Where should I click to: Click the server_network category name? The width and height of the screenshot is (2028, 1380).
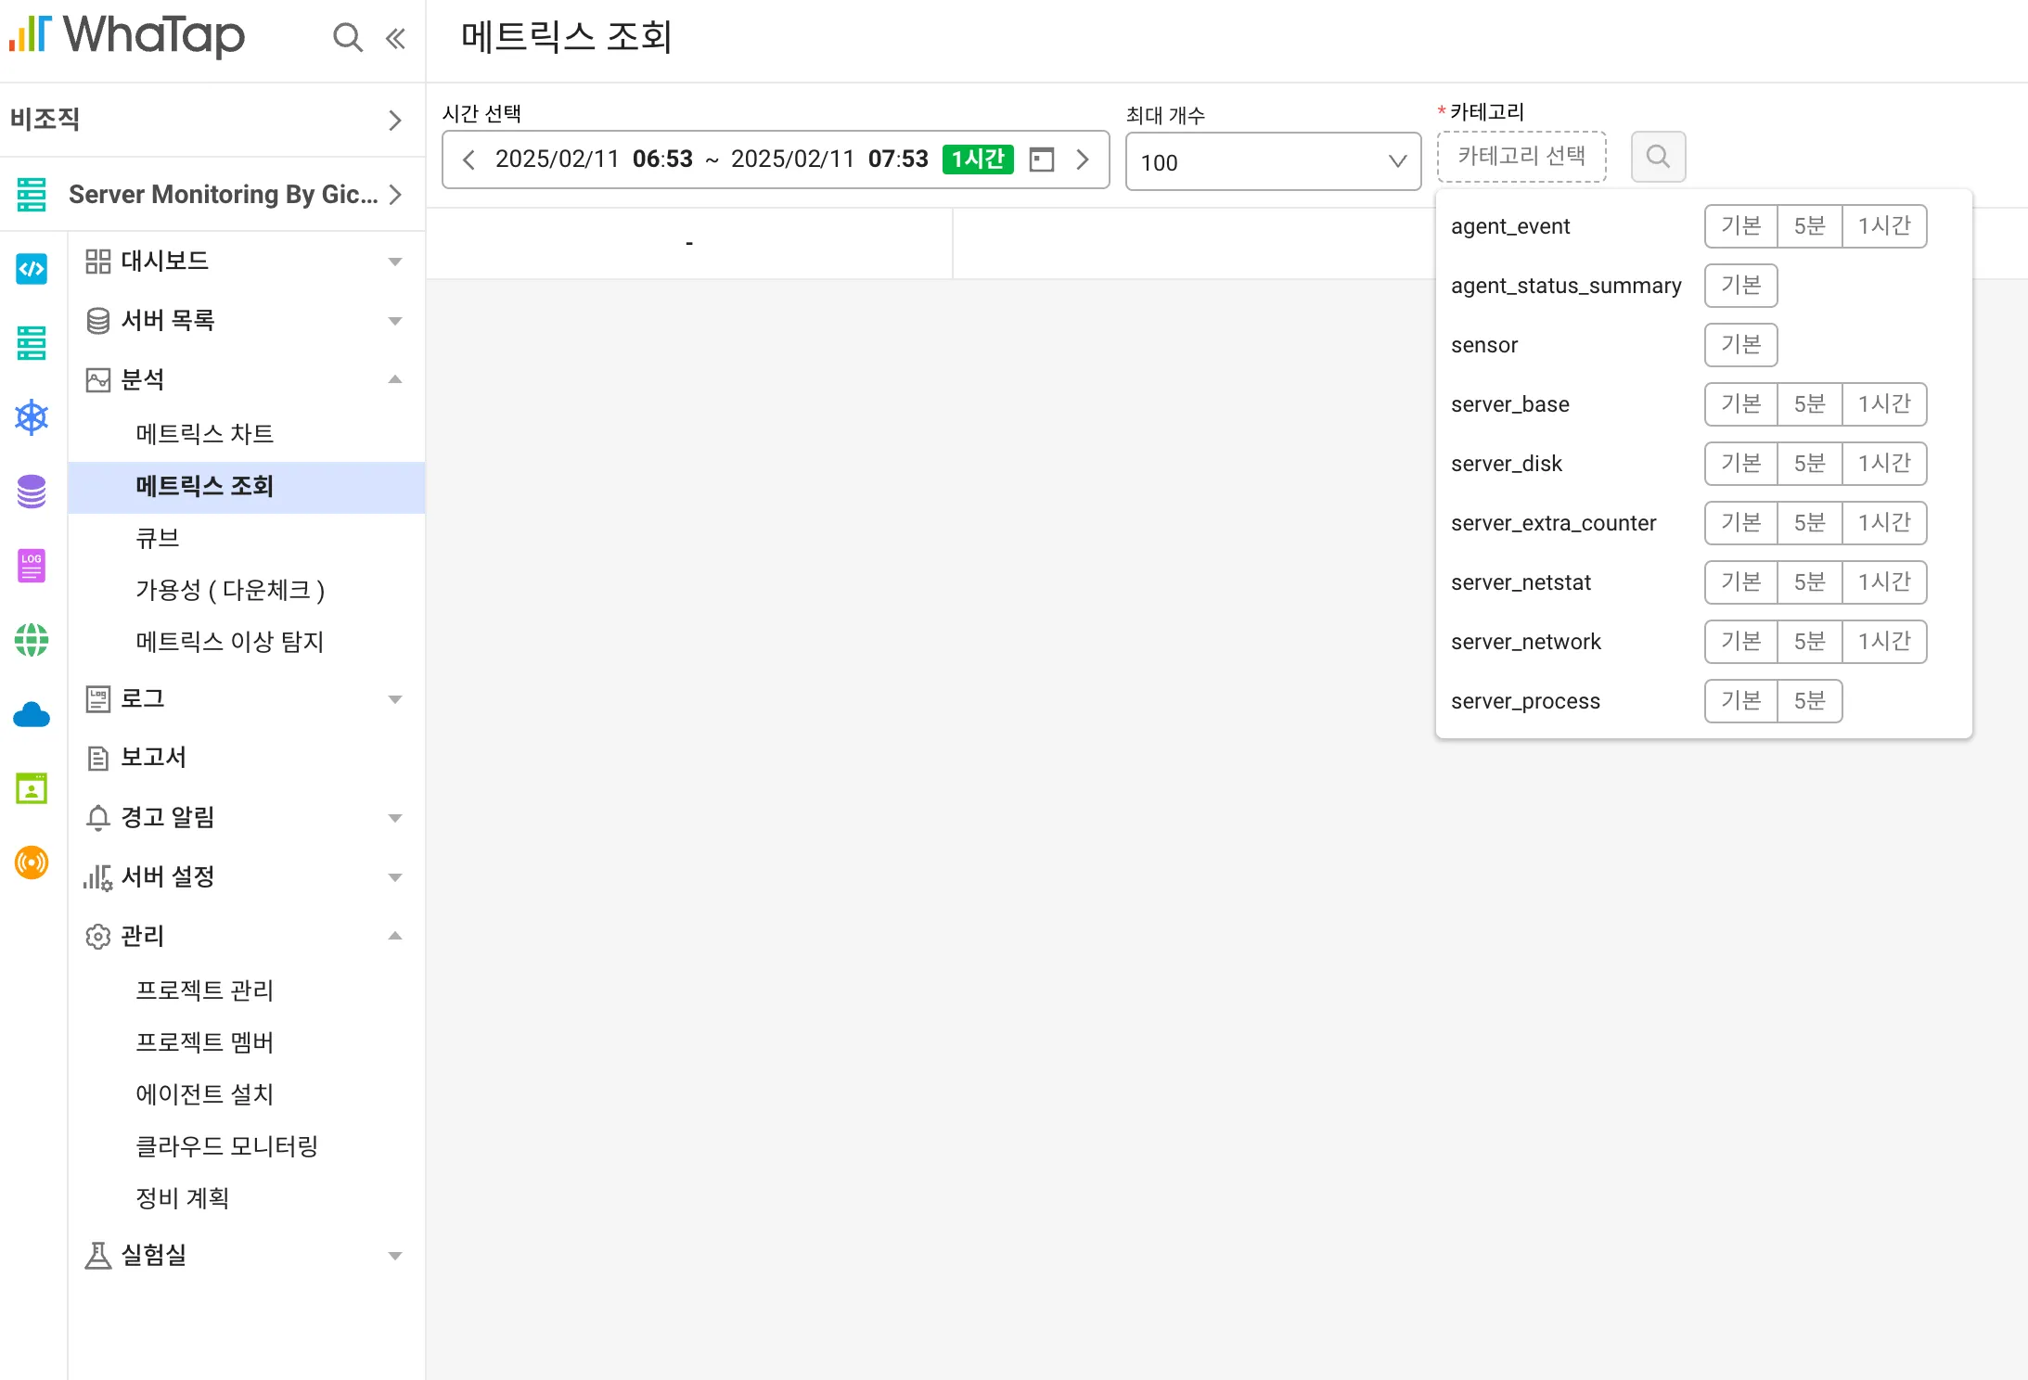pyautogui.click(x=1526, y=642)
